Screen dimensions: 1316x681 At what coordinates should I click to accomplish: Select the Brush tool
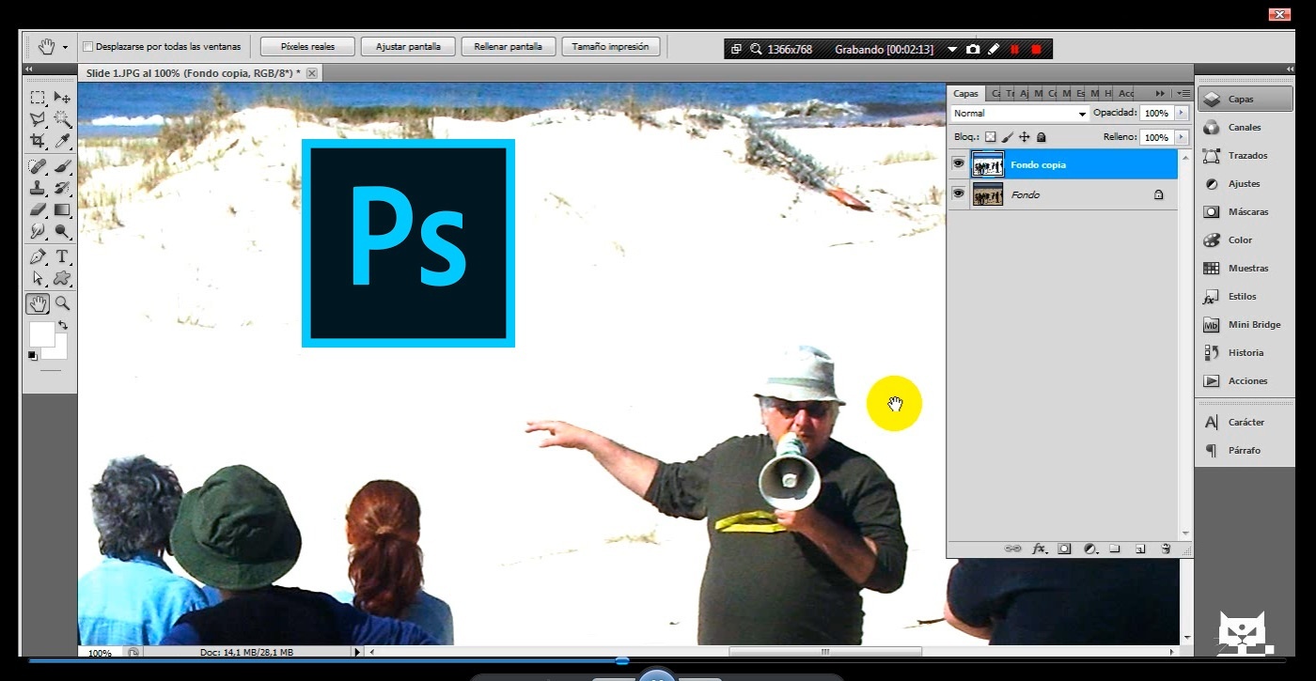[62, 167]
